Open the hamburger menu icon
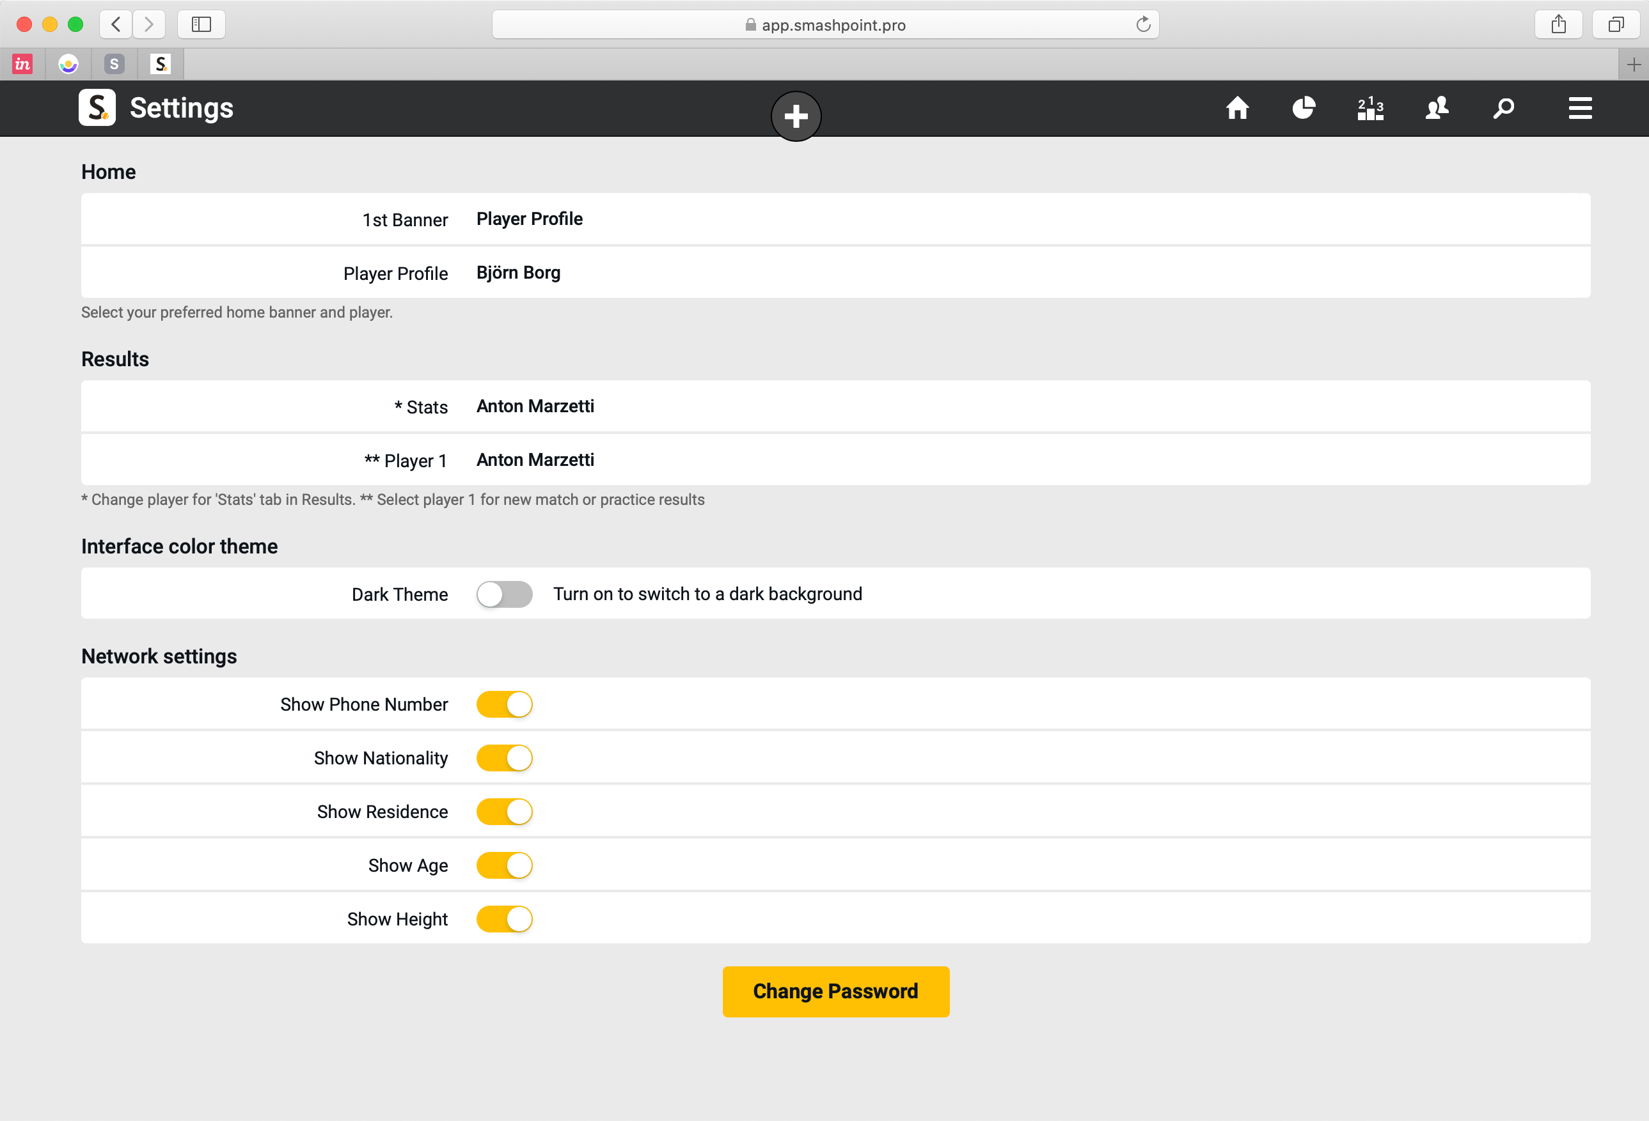Screen dimensions: 1649x1121 (x=1579, y=109)
